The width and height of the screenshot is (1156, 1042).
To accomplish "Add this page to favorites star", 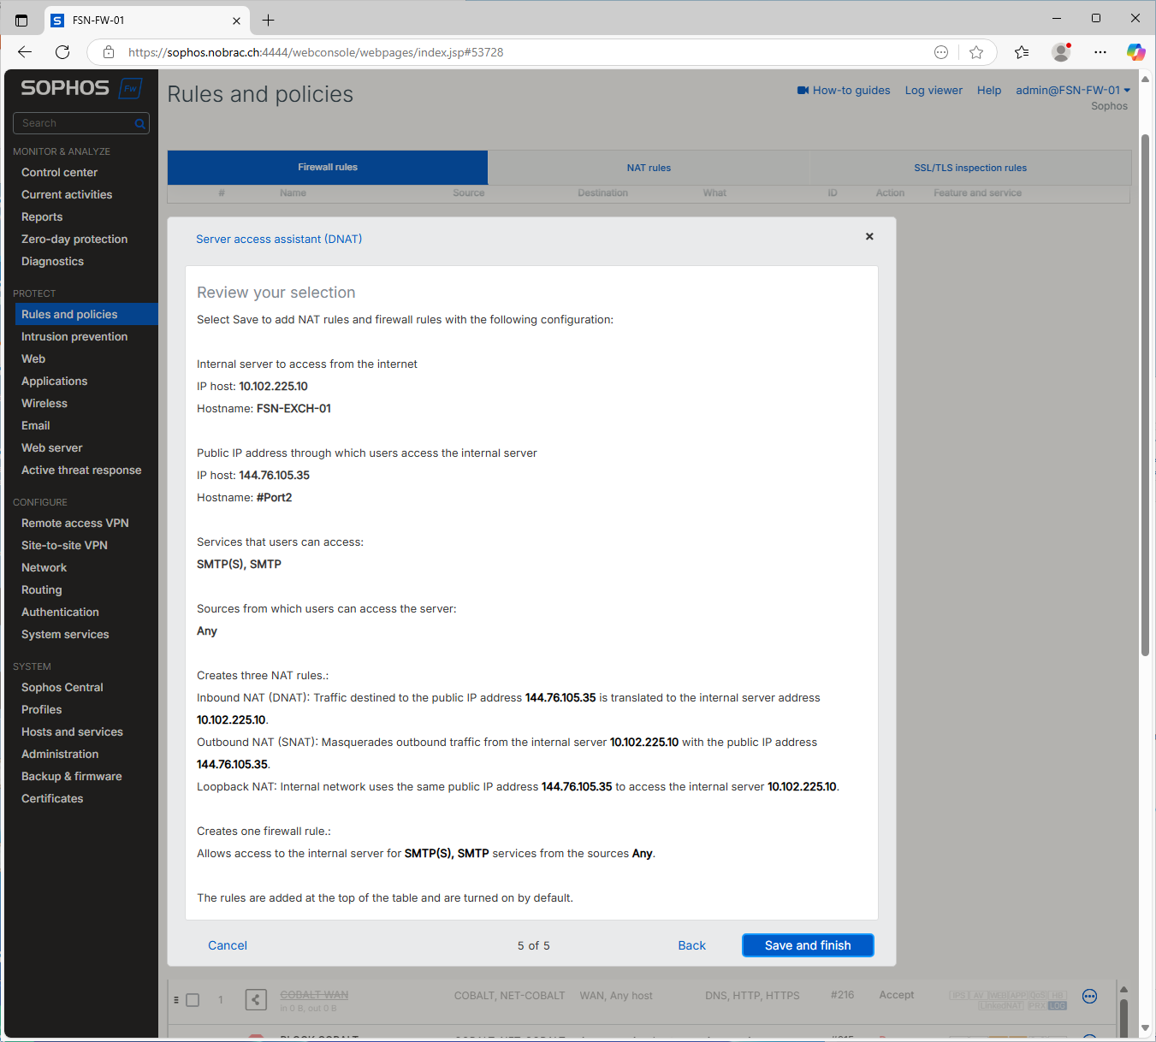I will click(976, 52).
